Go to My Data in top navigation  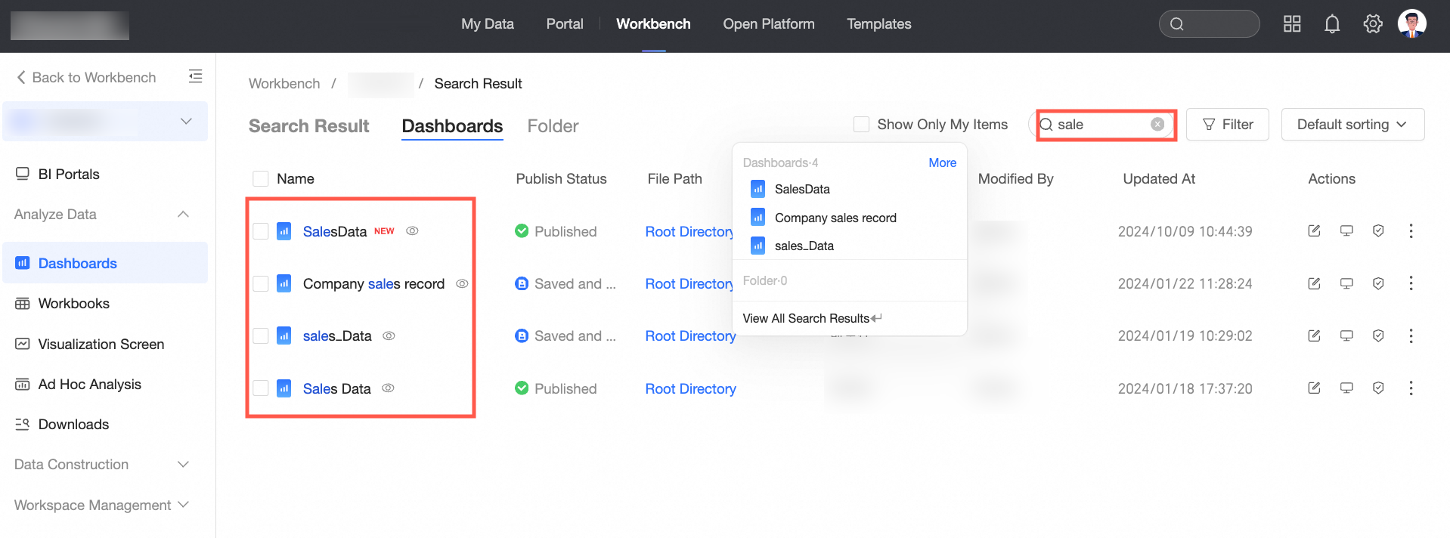click(488, 24)
